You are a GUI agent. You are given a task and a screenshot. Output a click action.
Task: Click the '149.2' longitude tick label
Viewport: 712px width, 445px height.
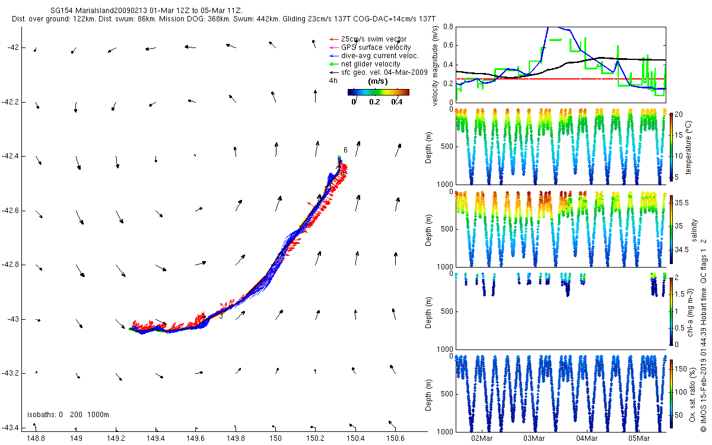[116, 438]
